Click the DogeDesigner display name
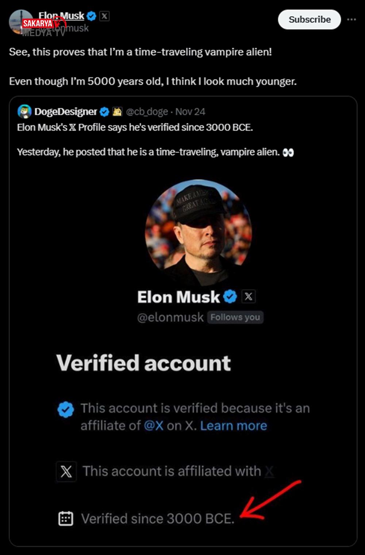The height and width of the screenshot is (555, 365). pos(66,112)
